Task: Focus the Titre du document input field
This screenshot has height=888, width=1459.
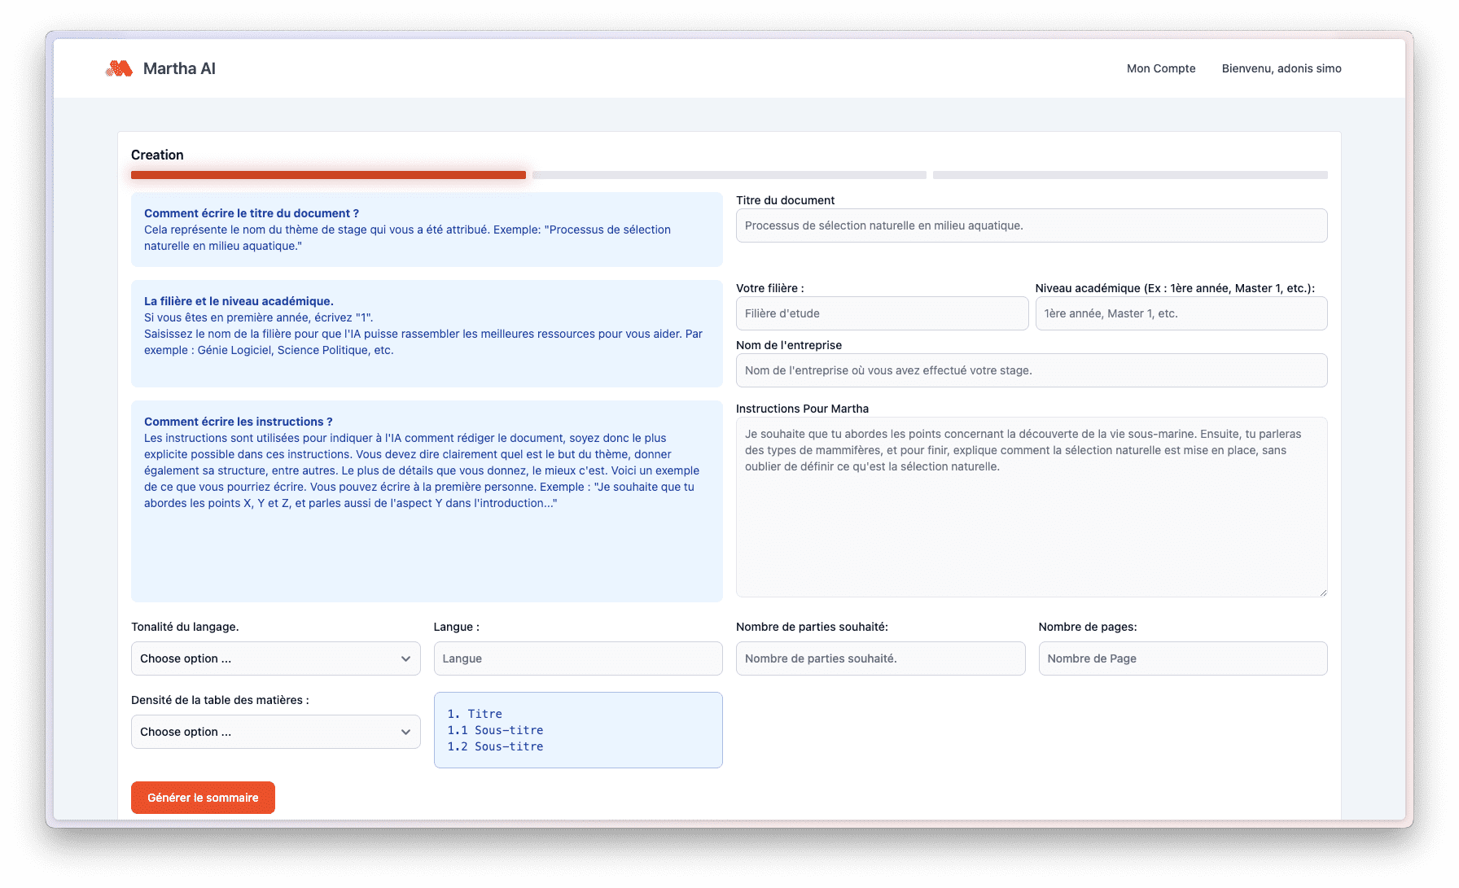Action: (1032, 225)
